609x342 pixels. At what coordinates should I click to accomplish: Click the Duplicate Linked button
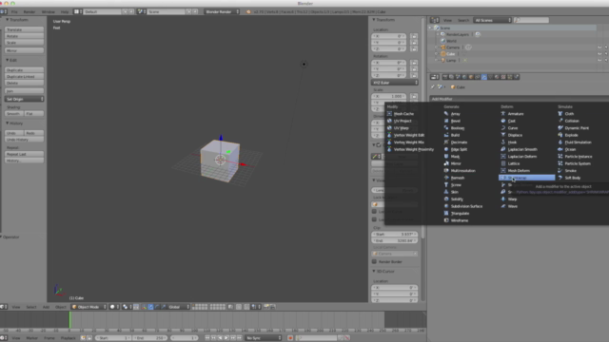(x=24, y=77)
